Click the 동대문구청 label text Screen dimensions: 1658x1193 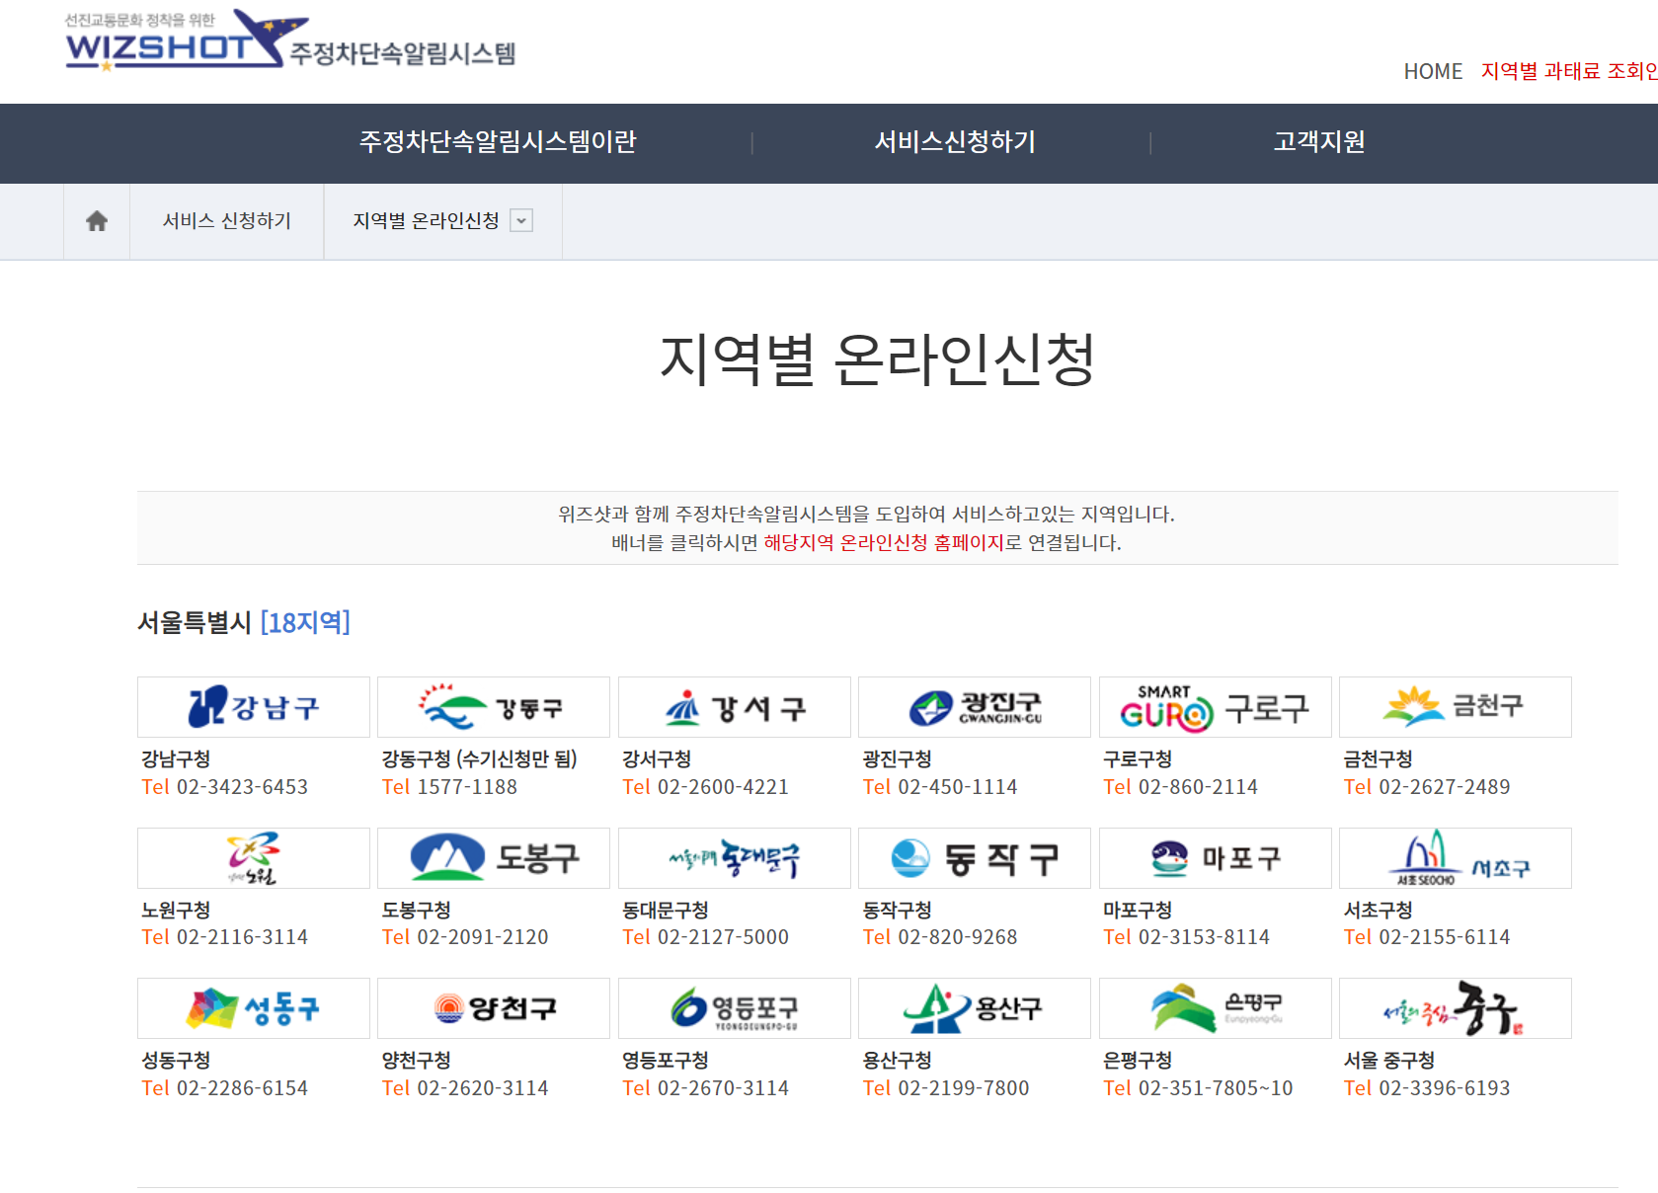(x=666, y=910)
